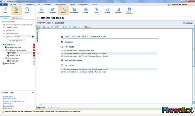
Task: Toggle document map icon in report toolbar
Action: 39,27
